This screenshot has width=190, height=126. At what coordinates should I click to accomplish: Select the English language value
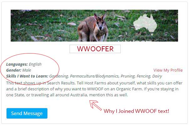[x=35, y=64]
